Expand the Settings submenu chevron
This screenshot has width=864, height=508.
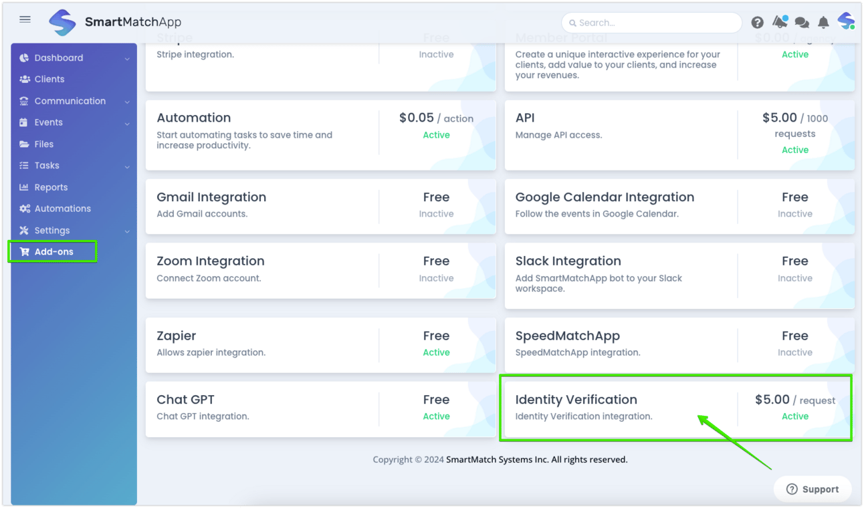pos(127,231)
